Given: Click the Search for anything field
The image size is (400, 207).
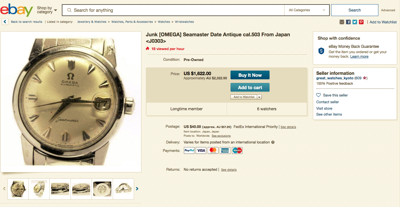Looking at the screenshot, I should pyautogui.click(x=173, y=10).
